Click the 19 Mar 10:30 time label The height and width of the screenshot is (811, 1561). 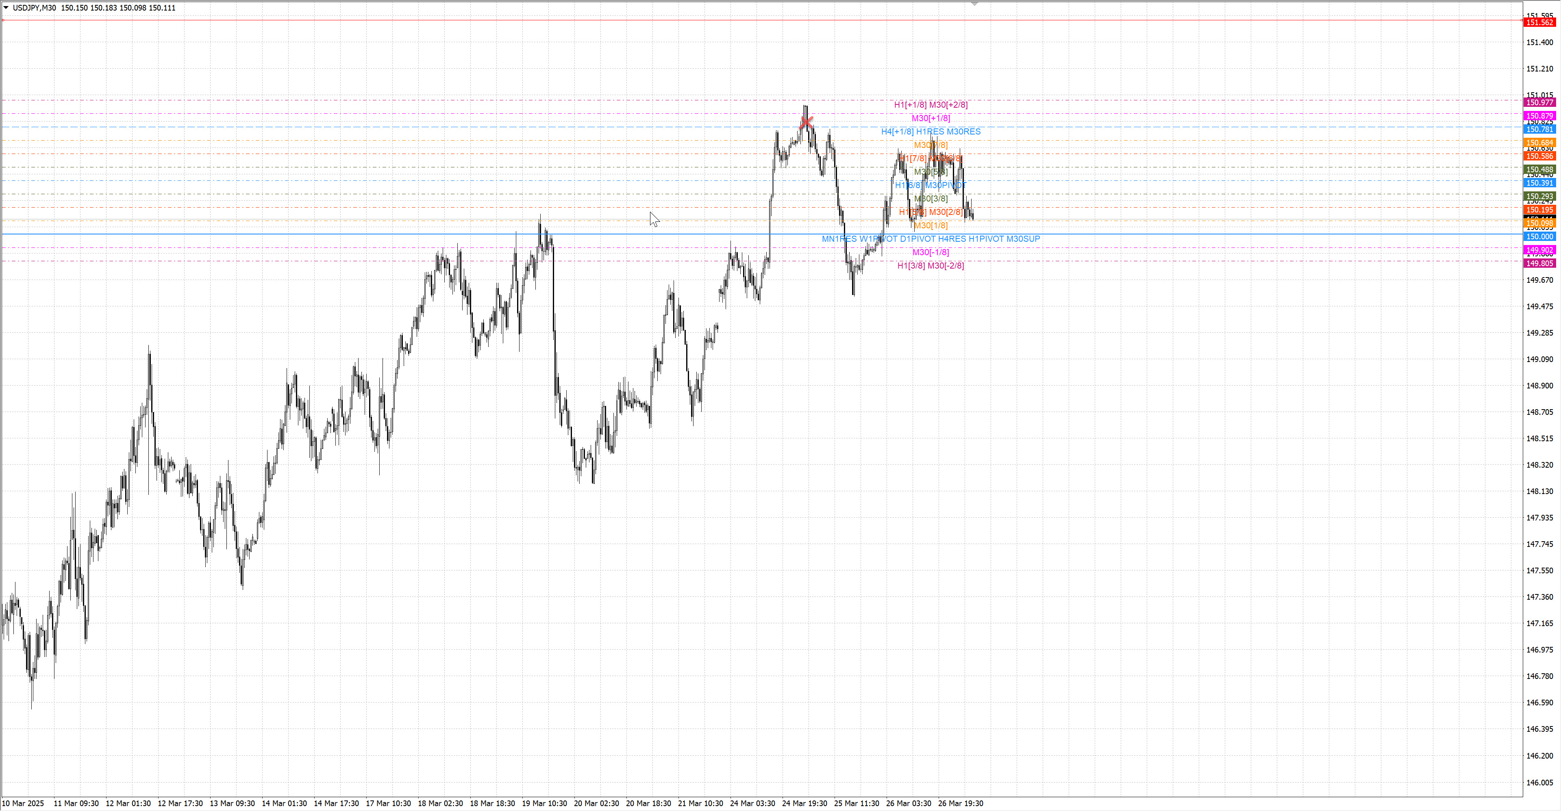[544, 803]
